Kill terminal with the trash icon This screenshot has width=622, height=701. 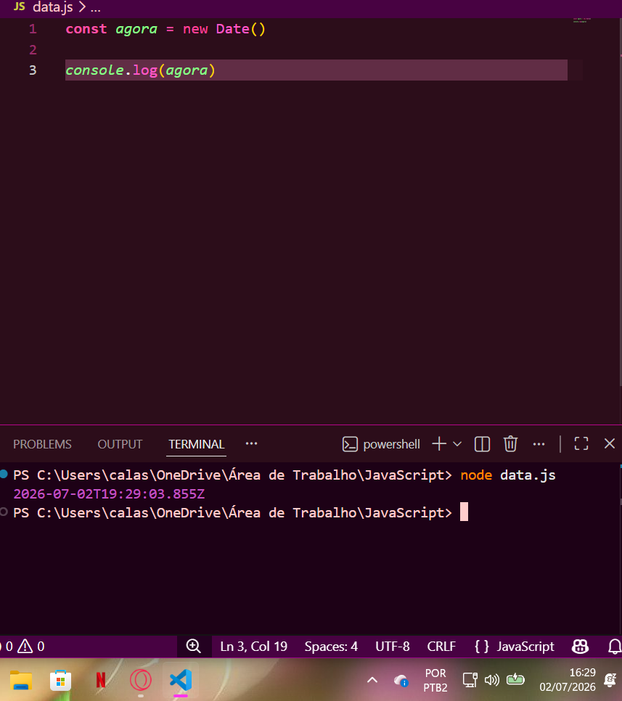(x=510, y=444)
